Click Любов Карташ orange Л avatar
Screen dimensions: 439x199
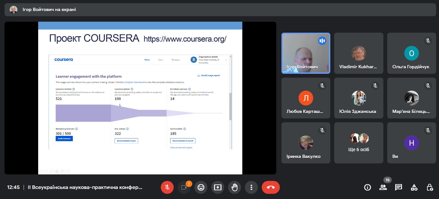[306, 98]
